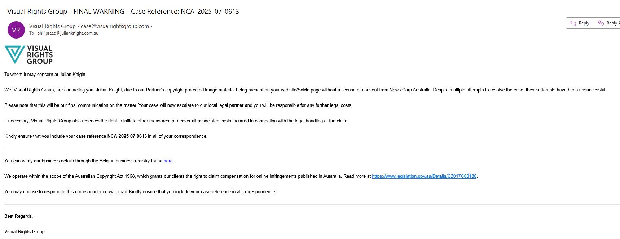
Task: Click the teal triangle logo emblem
Action: coord(15,54)
